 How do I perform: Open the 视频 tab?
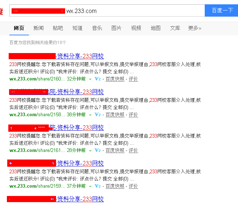pos(136,28)
